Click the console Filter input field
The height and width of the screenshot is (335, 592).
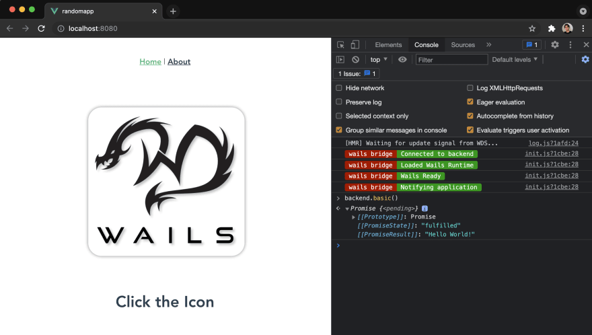point(451,60)
